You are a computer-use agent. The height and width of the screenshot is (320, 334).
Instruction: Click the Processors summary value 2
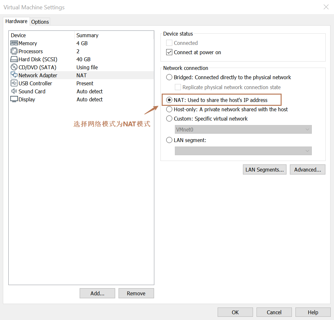click(78, 51)
